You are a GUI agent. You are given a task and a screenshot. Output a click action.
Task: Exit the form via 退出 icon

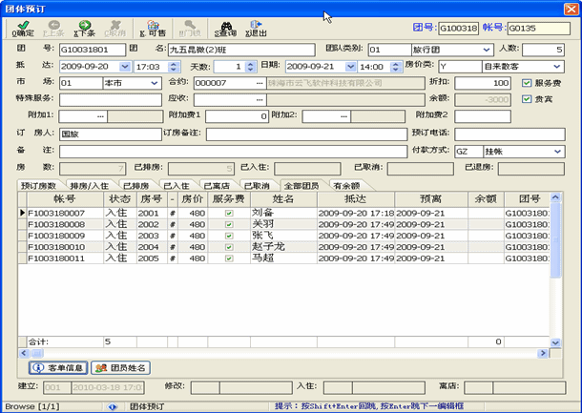pyautogui.click(x=256, y=26)
